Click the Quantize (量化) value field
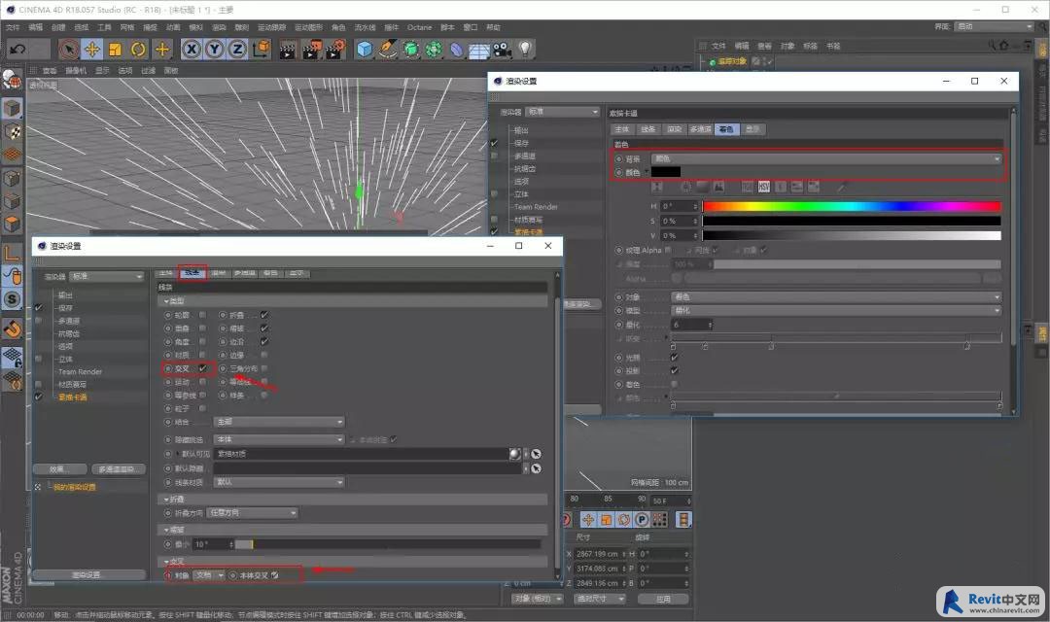This screenshot has width=1050, height=622. coord(692,325)
